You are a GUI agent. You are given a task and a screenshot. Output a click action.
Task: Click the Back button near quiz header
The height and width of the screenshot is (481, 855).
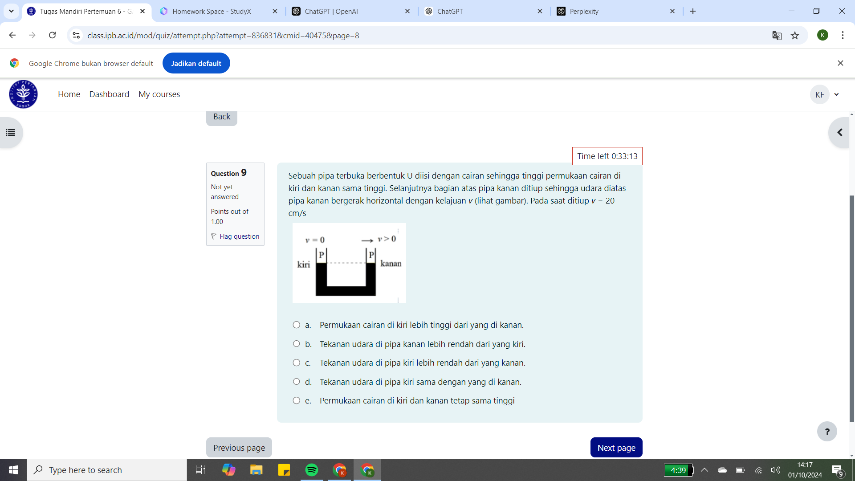[222, 116]
